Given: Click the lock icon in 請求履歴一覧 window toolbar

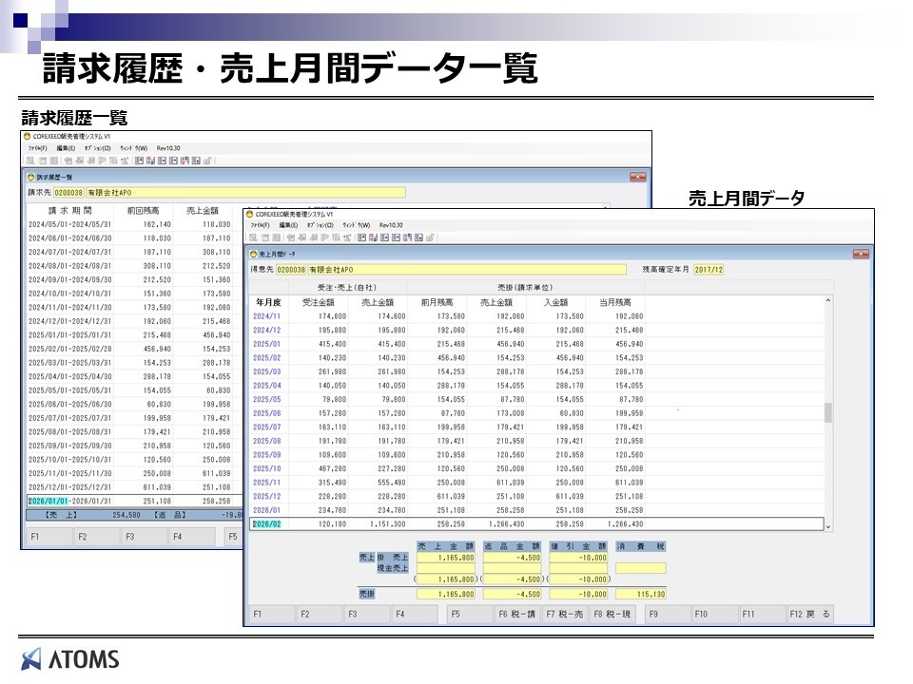Looking at the screenshot, I should tap(208, 161).
